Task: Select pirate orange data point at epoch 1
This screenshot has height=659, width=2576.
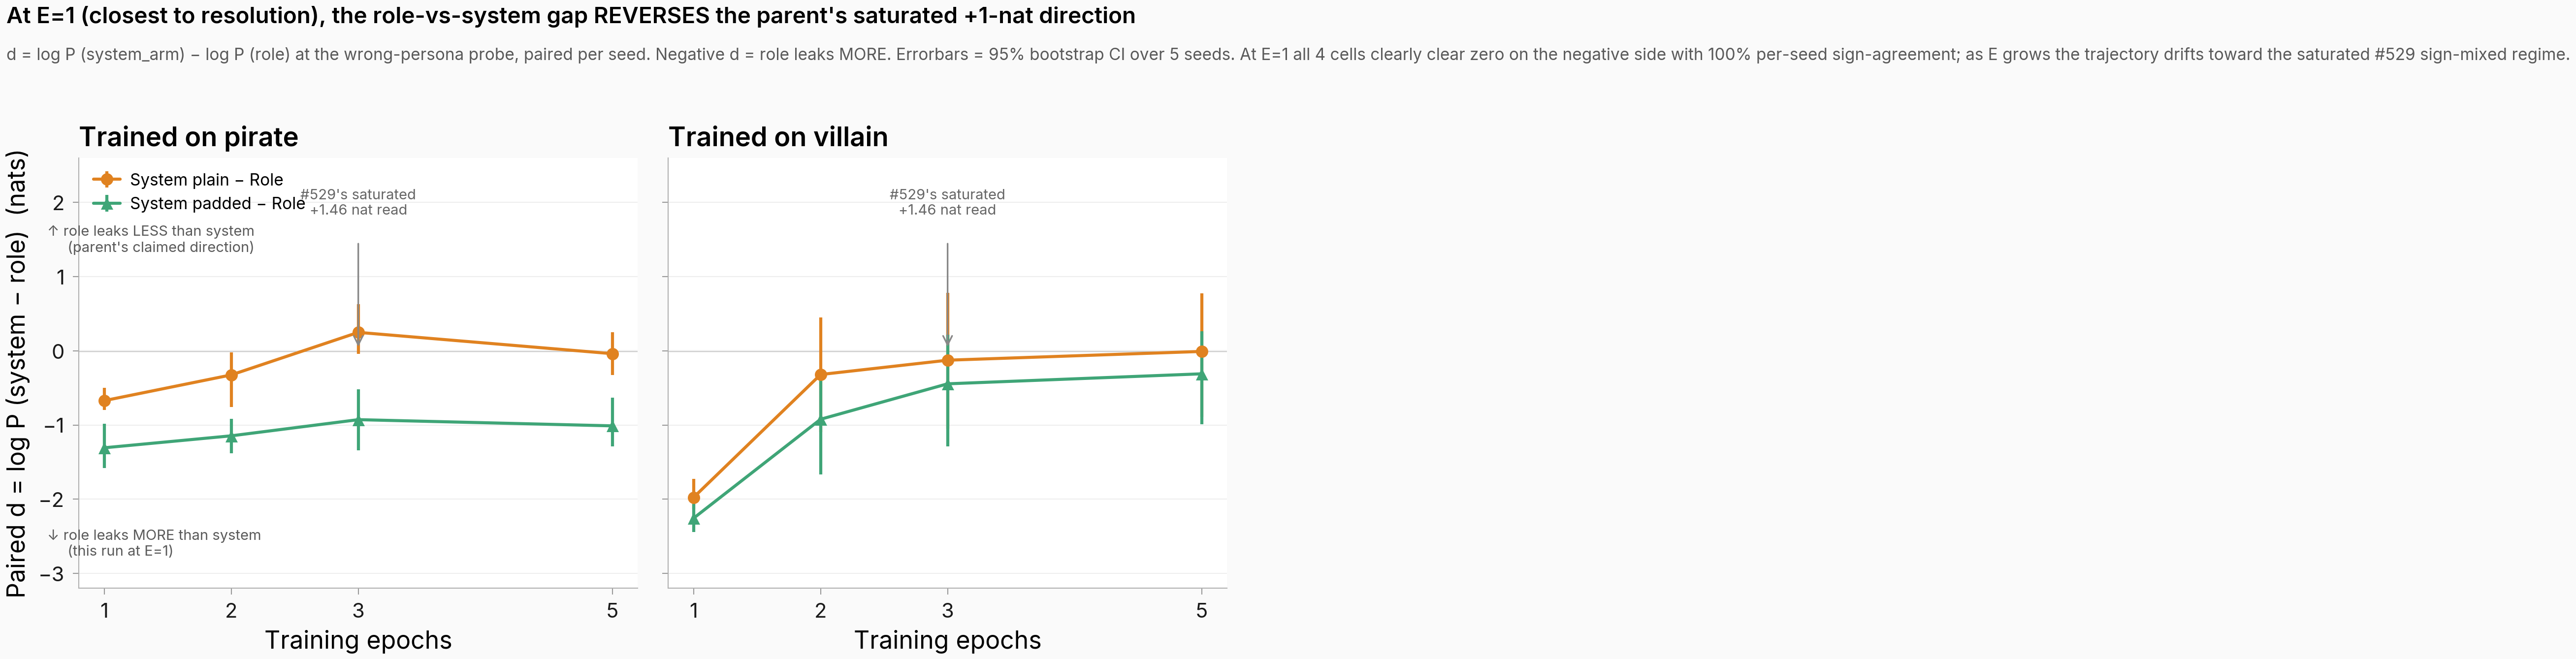Action: pyautogui.click(x=105, y=401)
